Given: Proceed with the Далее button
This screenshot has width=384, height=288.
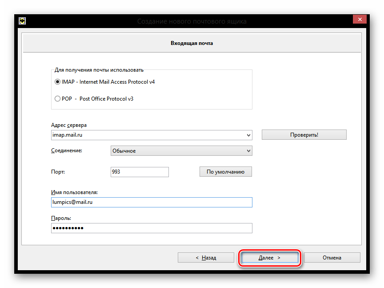Looking at the screenshot, I should pos(269,258).
